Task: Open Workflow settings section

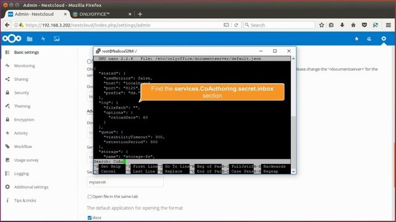Action: (23, 147)
